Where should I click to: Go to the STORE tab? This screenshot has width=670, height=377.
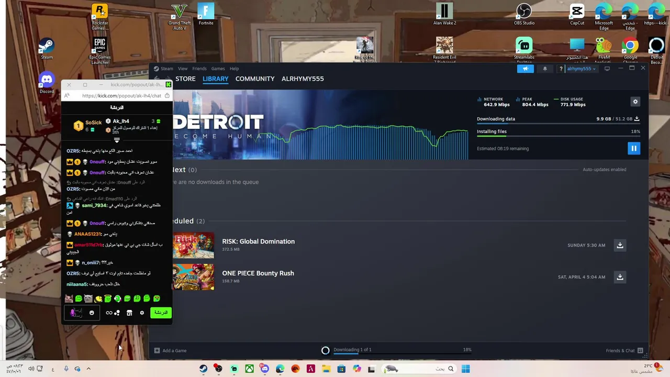tap(185, 79)
